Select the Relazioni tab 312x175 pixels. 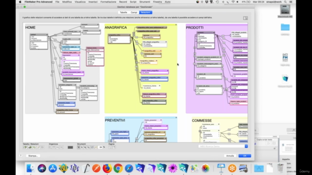click(x=145, y=12)
